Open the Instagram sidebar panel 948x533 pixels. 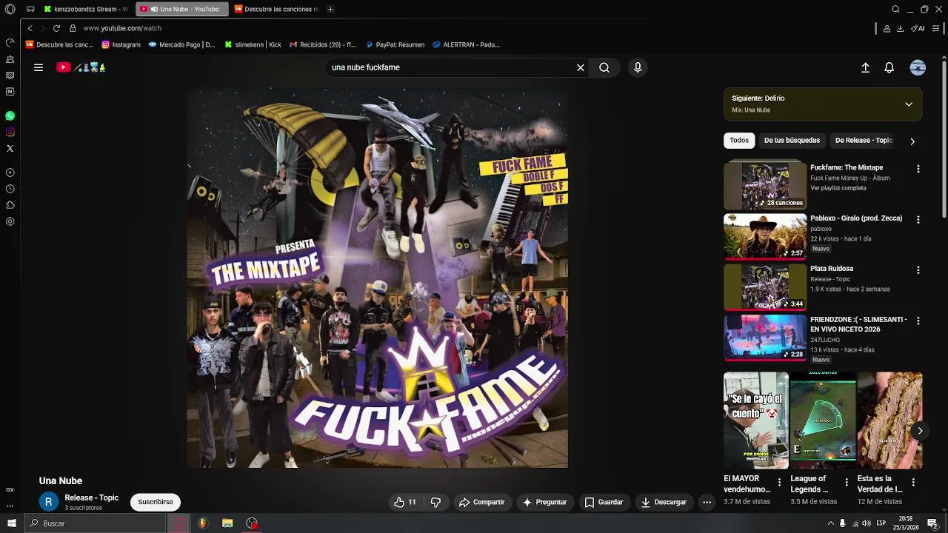[x=10, y=133]
